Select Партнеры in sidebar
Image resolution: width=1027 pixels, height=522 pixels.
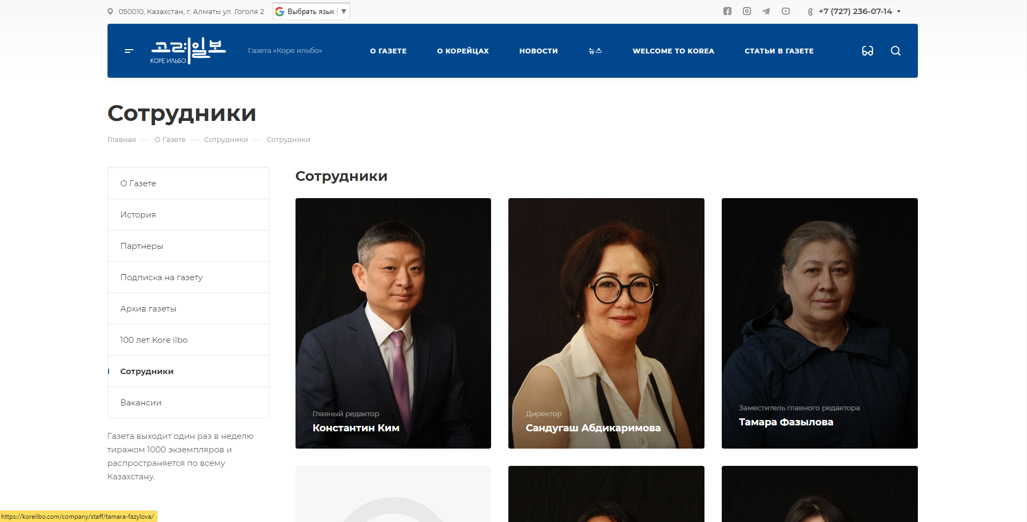click(x=189, y=246)
